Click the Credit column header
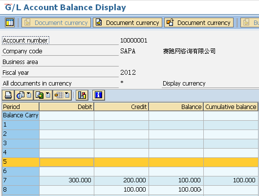Screen dimensions: 259x196 121,107
